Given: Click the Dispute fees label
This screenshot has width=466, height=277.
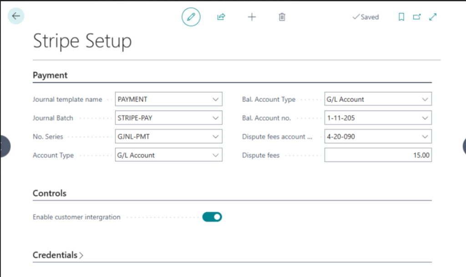Looking at the screenshot, I should point(261,155).
